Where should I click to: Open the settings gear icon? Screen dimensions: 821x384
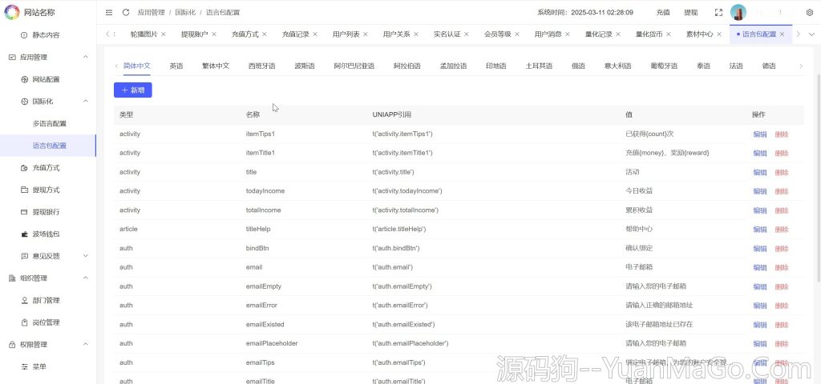[x=810, y=13]
